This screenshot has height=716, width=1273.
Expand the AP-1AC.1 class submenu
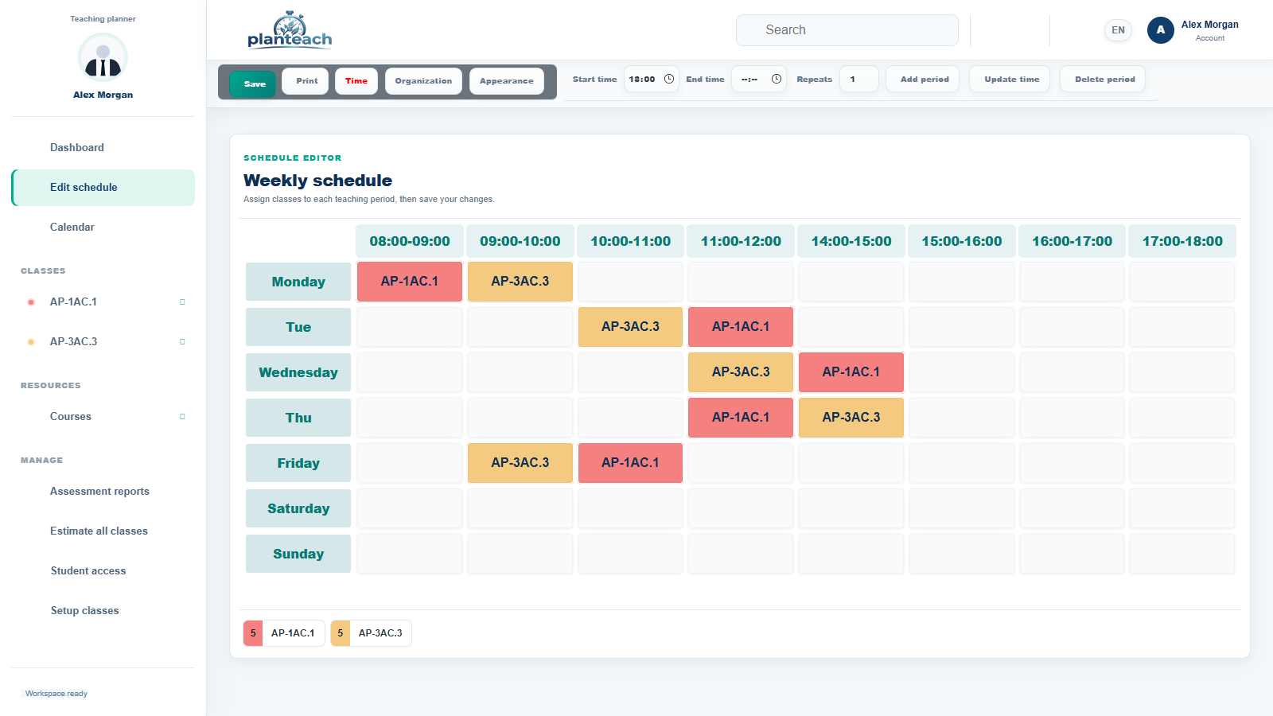pos(182,302)
